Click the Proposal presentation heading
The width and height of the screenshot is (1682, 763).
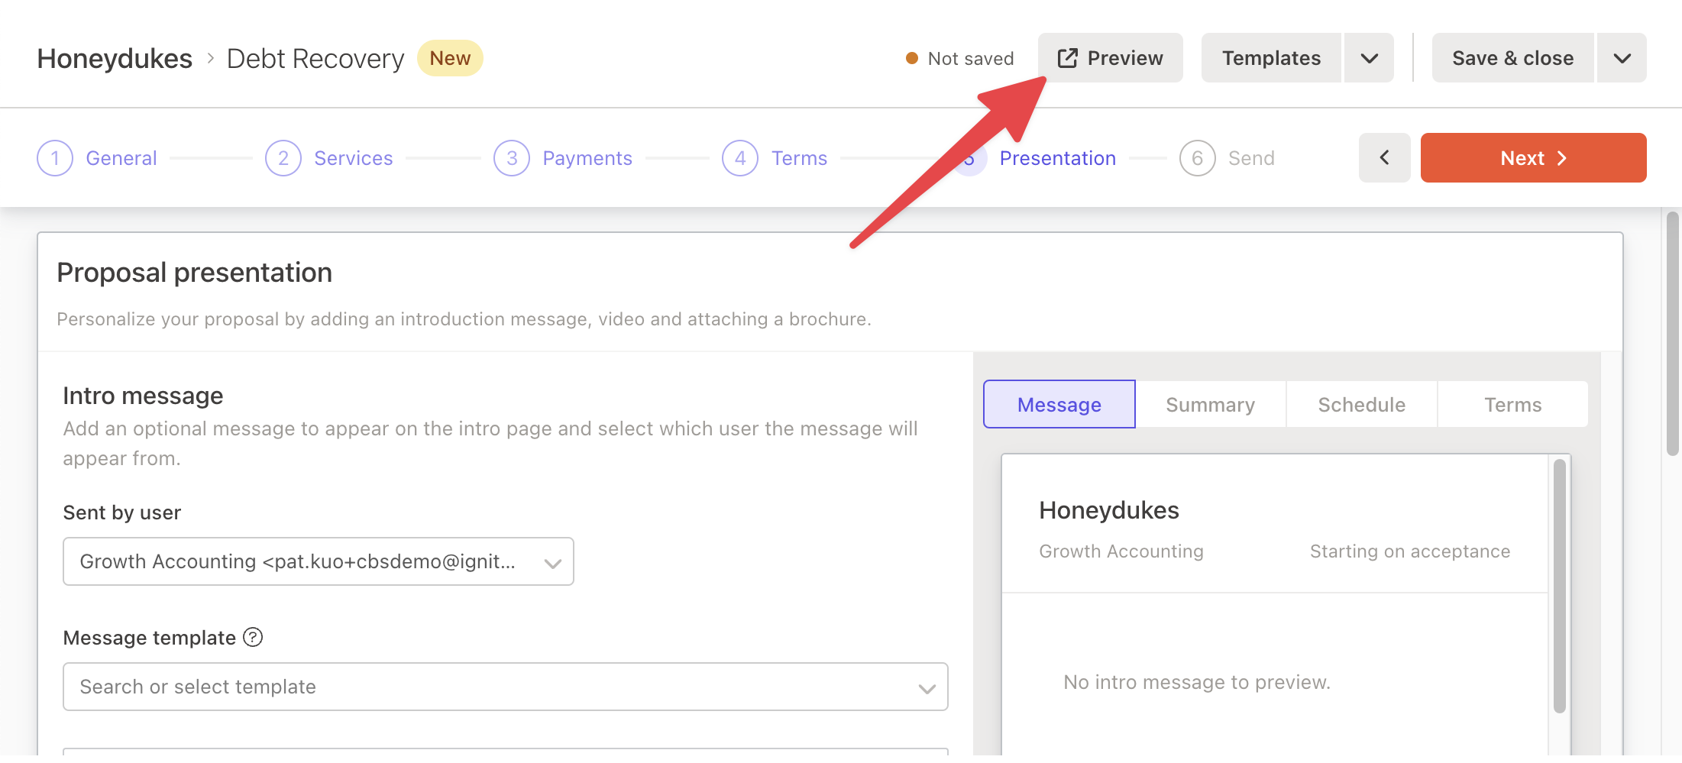click(x=195, y=273)
